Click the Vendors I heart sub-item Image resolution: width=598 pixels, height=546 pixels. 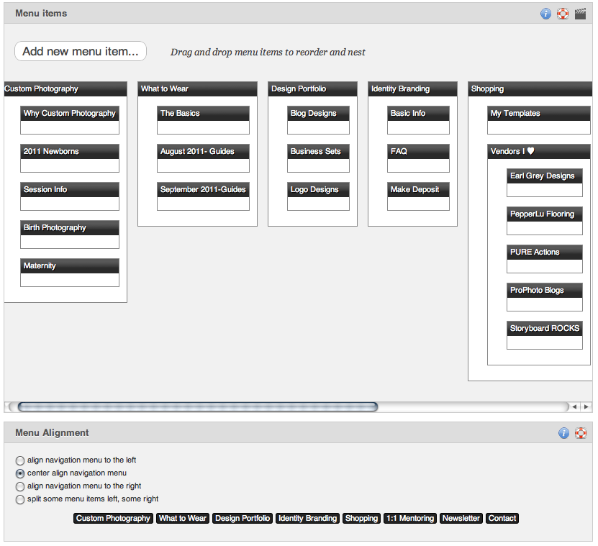click(539, 151)
